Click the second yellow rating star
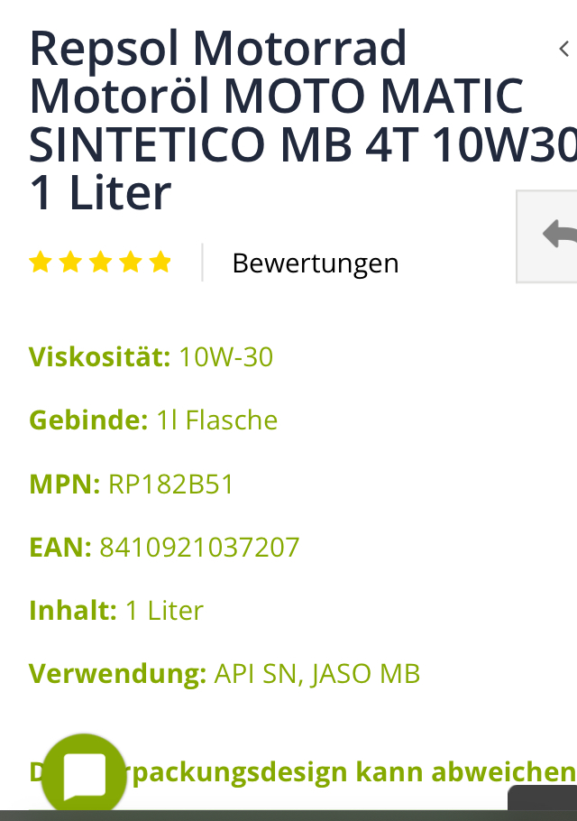Screen dimensions: 577x821 point(70,263)
